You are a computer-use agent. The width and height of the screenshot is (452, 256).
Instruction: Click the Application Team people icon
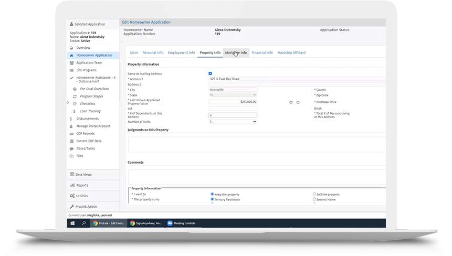pos(71,62)
